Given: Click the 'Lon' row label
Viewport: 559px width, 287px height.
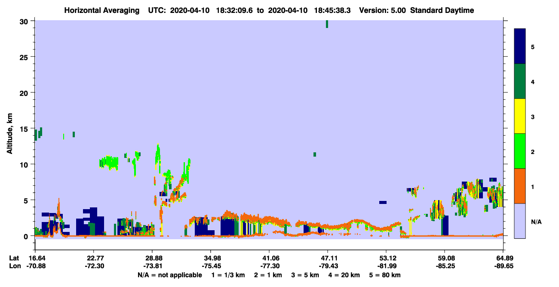Looking at the screenshot, I should [x=14, y=266].
